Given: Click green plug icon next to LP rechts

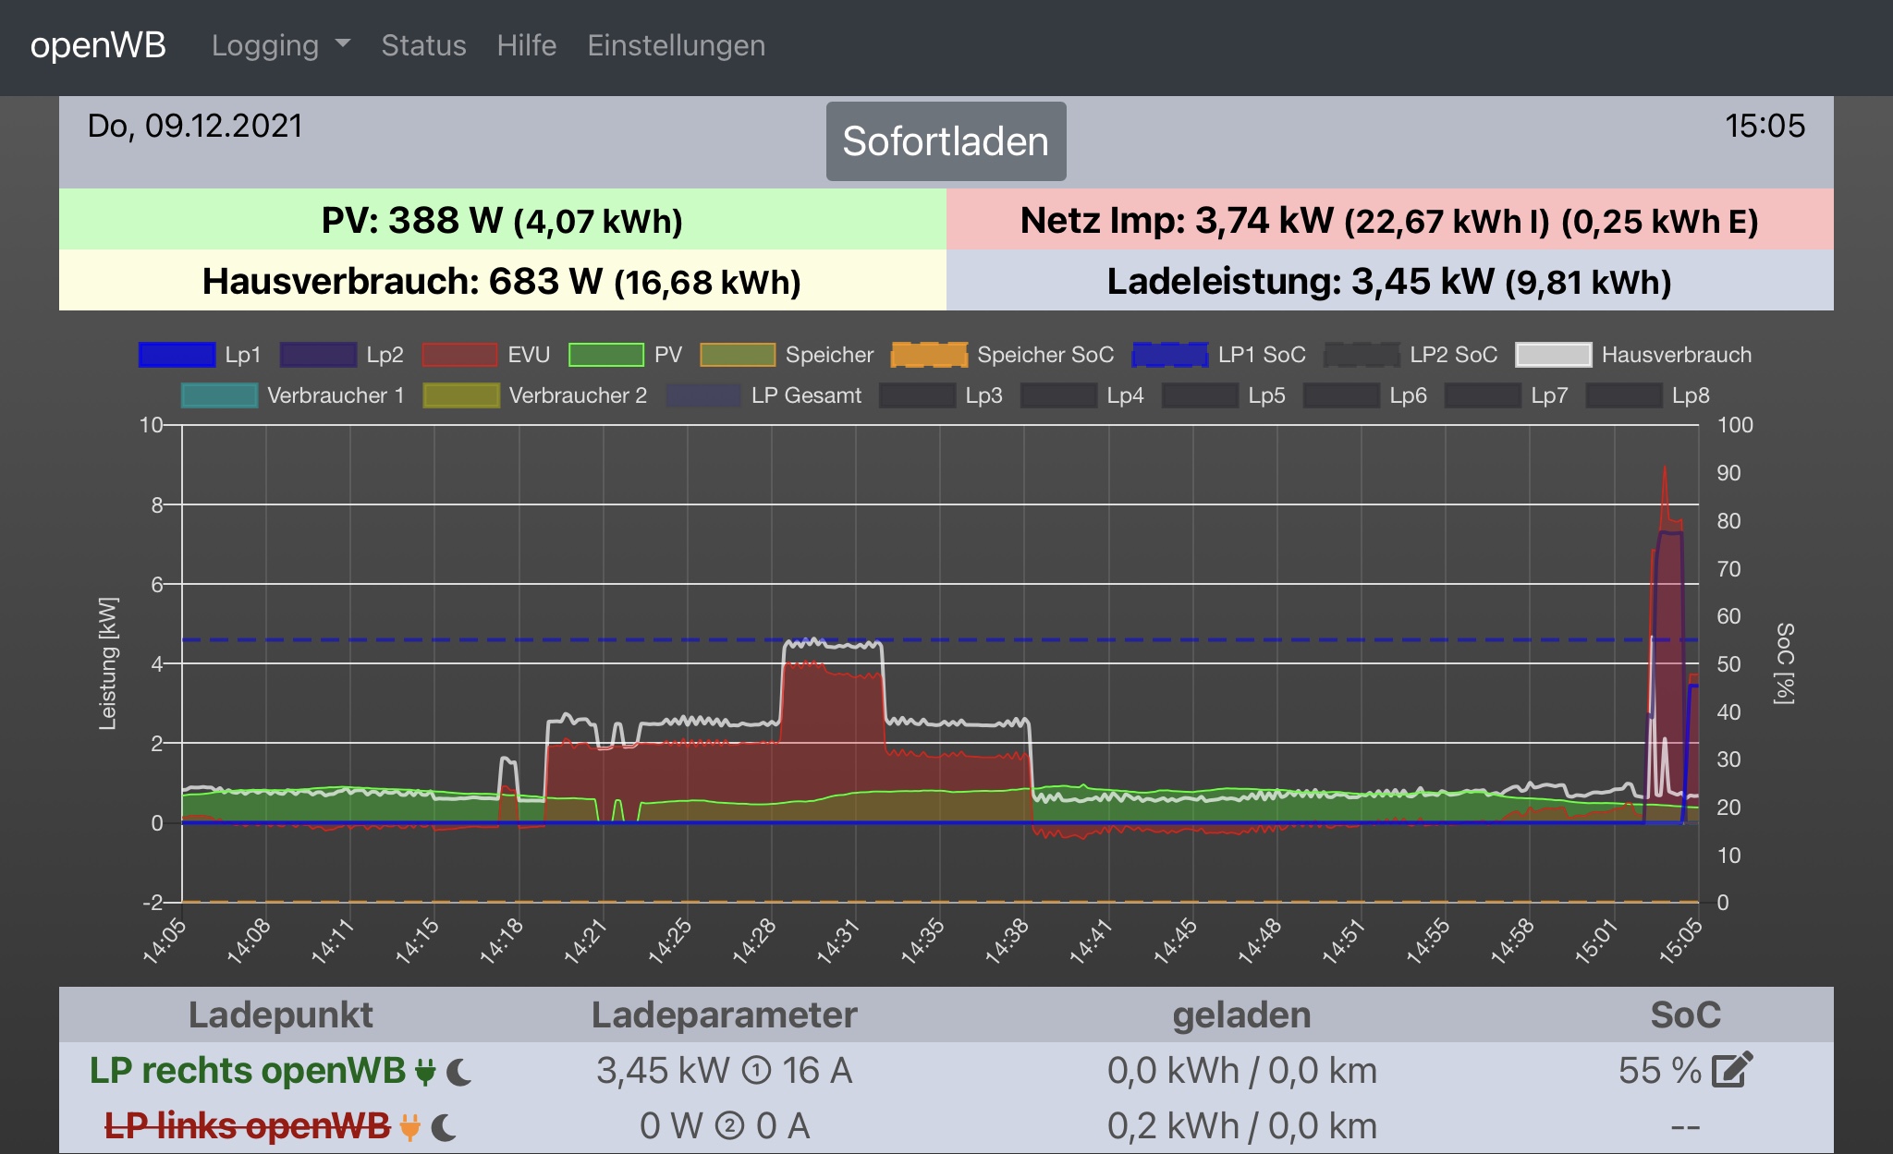Looking at the screenshot, I should (425, 1072).
